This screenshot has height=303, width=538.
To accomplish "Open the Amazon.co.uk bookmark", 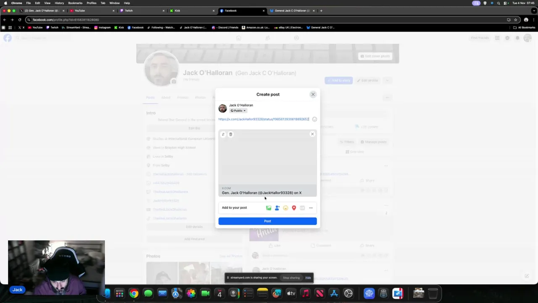I will 256,27.
